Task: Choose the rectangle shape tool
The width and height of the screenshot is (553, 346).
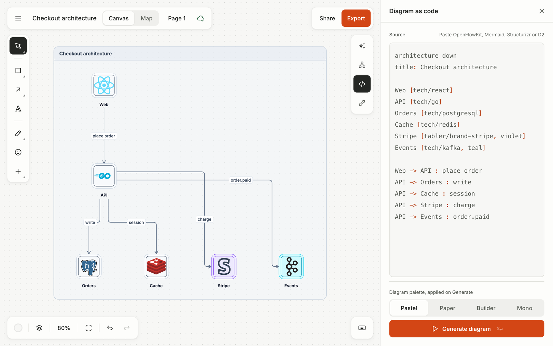Action: pos(18,71)
